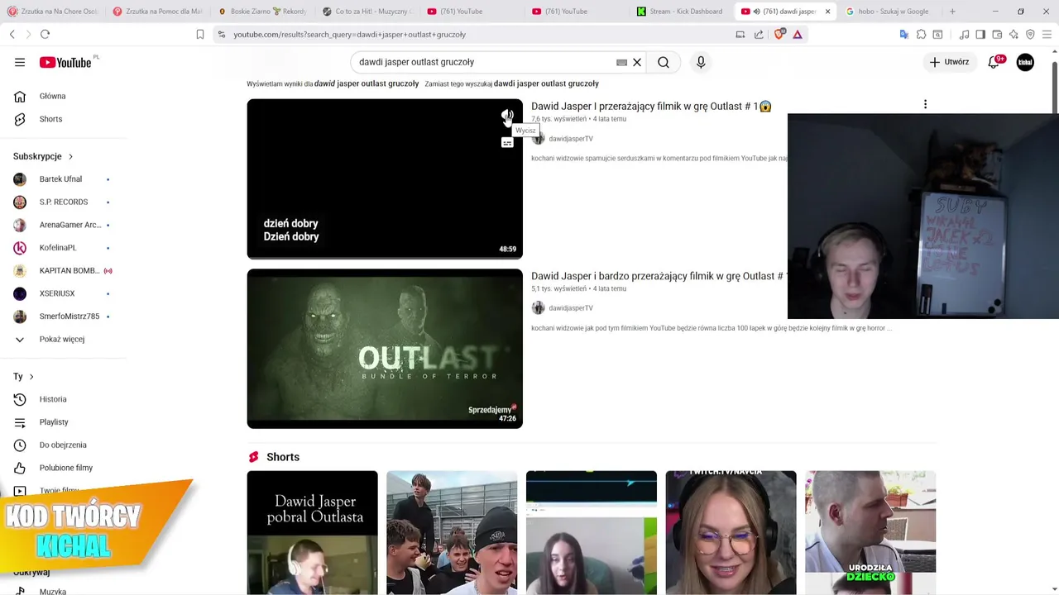
Task: Open Do obejrzenia watch-later list
Action: point(62,445)
